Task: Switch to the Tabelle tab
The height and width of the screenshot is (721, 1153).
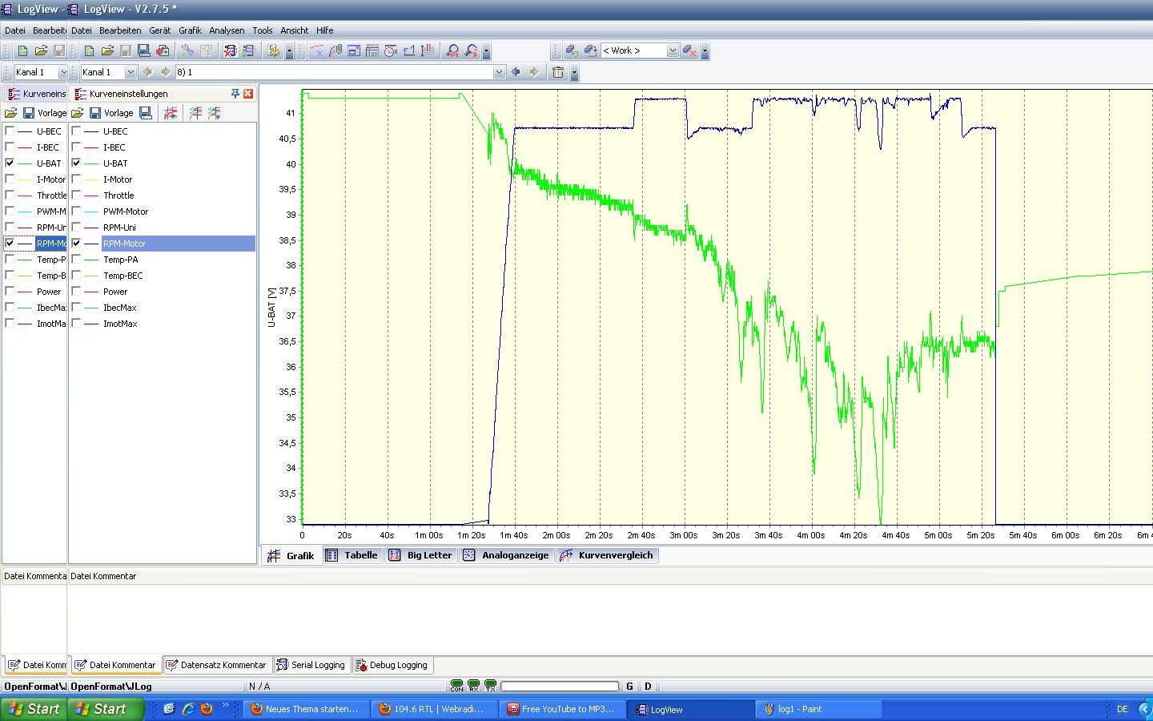Action: pos(352,555)
